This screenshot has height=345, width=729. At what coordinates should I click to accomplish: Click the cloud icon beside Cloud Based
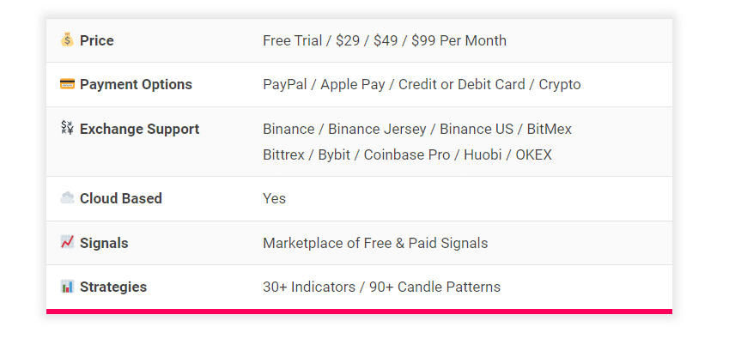pos(67,198)
